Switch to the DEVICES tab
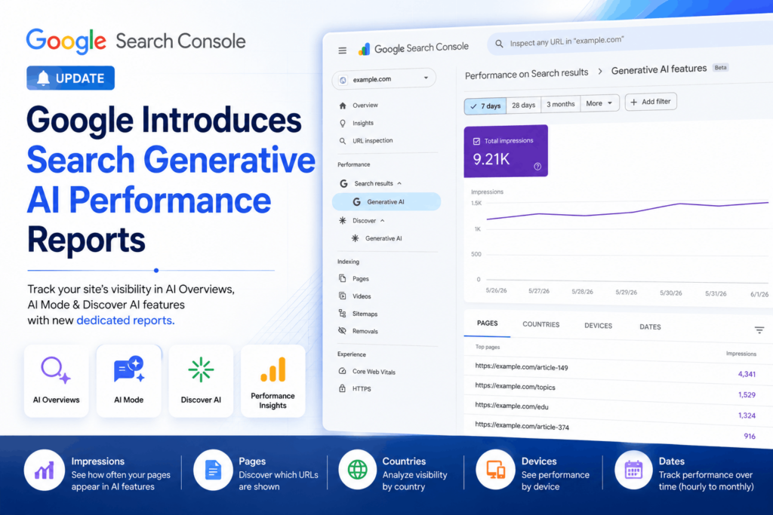The image size is (773, 515). point(598,326)
